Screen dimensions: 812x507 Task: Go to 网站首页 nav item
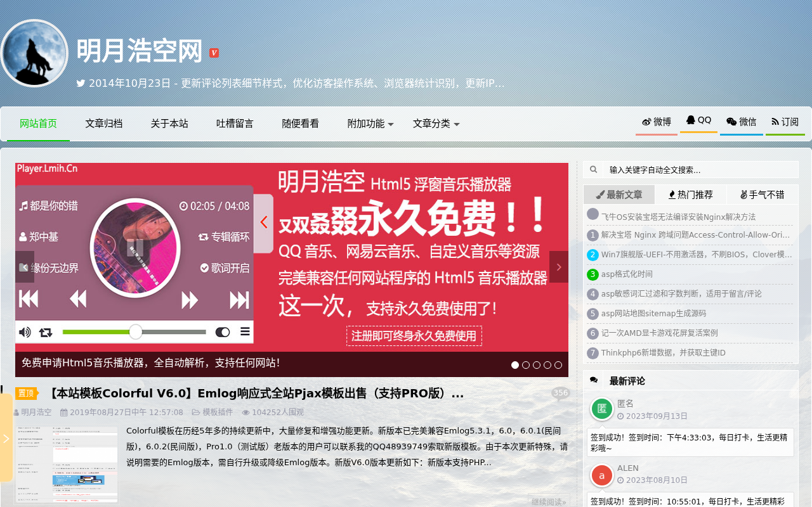(x=38, y=124)
